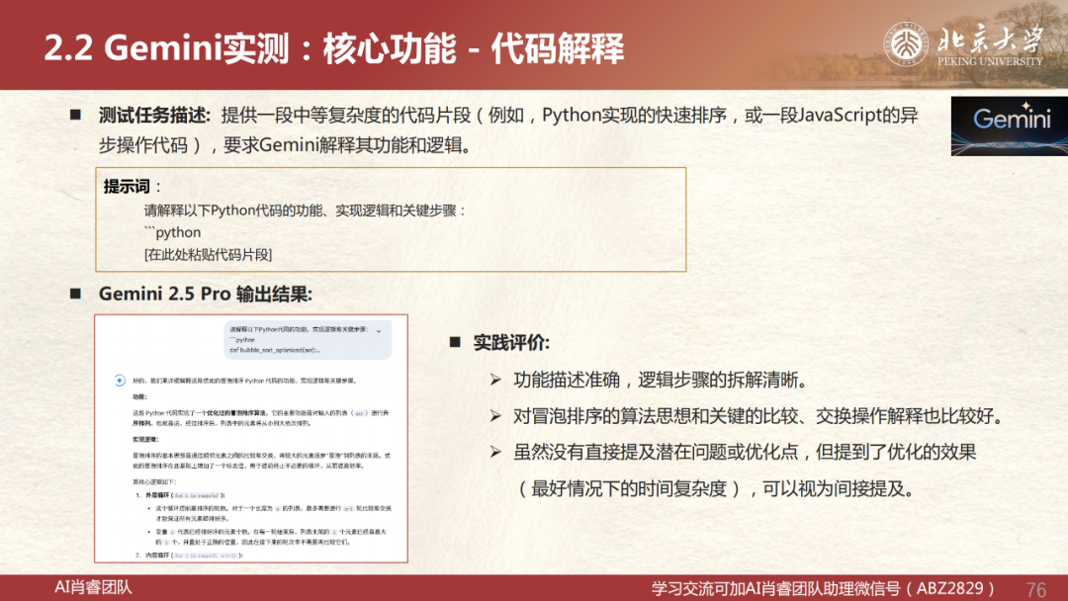Click the footer text 'AI肖睿团队'
The width and height of the screenshot is (1068, 601).
93,587
